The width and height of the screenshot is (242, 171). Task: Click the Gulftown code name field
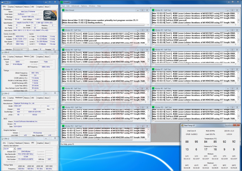click(x=21, y=14)
